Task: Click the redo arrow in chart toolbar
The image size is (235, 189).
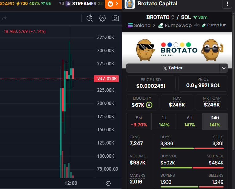Action: tap(4, 18)
